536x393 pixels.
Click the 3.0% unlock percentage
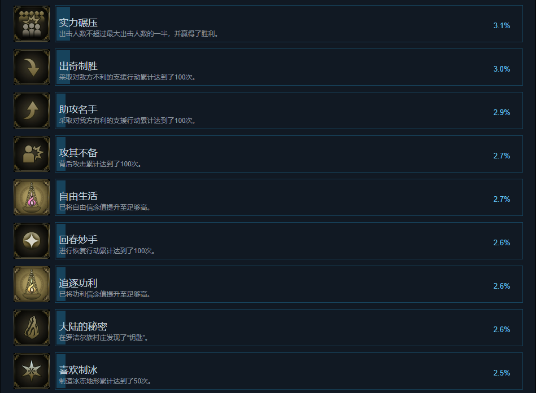click(502, 69)
